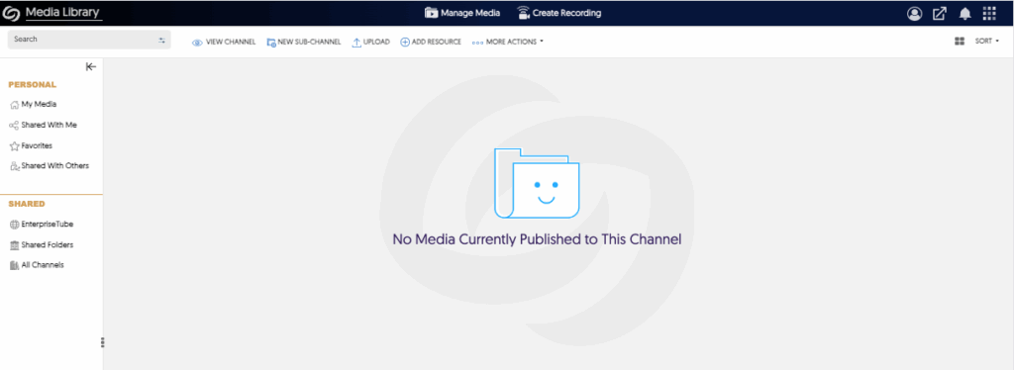Click the YuJa logo icon
The image size is (1014, 370).
point(12,13)
